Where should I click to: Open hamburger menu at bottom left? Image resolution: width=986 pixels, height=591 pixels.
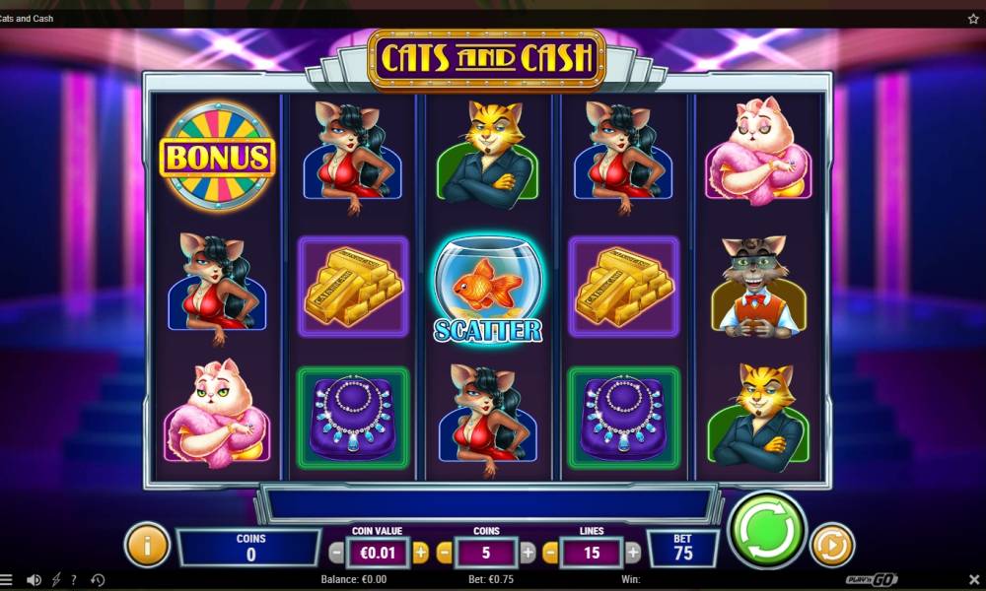point(6,580)
